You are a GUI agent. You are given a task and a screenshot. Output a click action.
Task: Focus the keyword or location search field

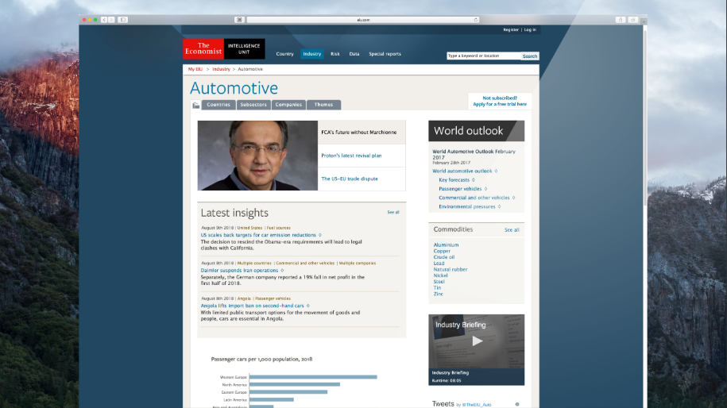(484, 56)
